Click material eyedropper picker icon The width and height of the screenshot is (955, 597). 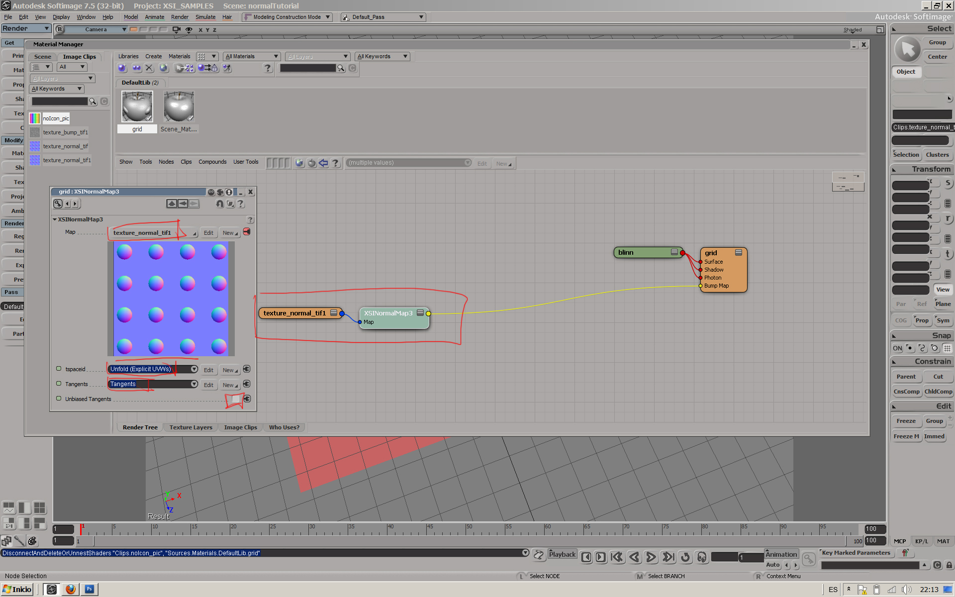[x=227, y=68]
